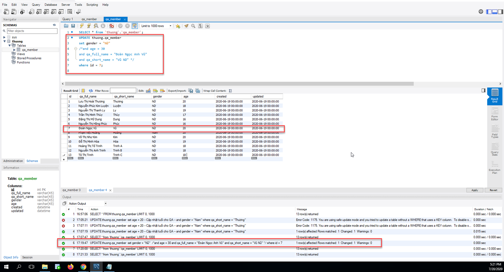
Task: Collapse the thuong schema node
Action: click(x=4, y=41)
